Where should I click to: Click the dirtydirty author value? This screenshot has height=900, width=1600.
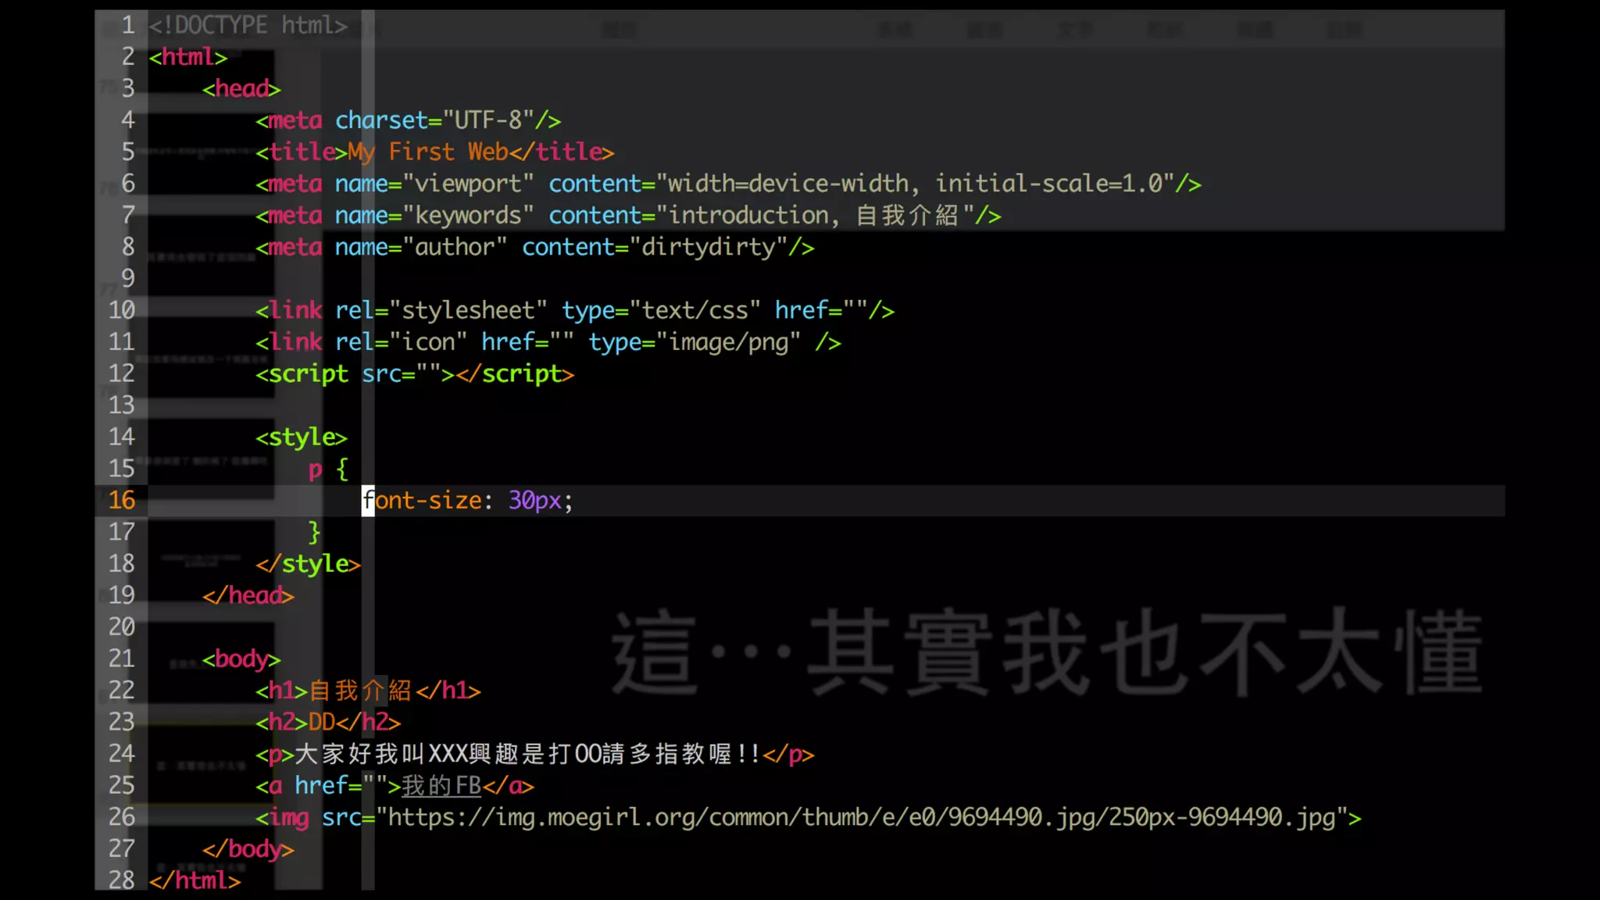pos(708,248)
